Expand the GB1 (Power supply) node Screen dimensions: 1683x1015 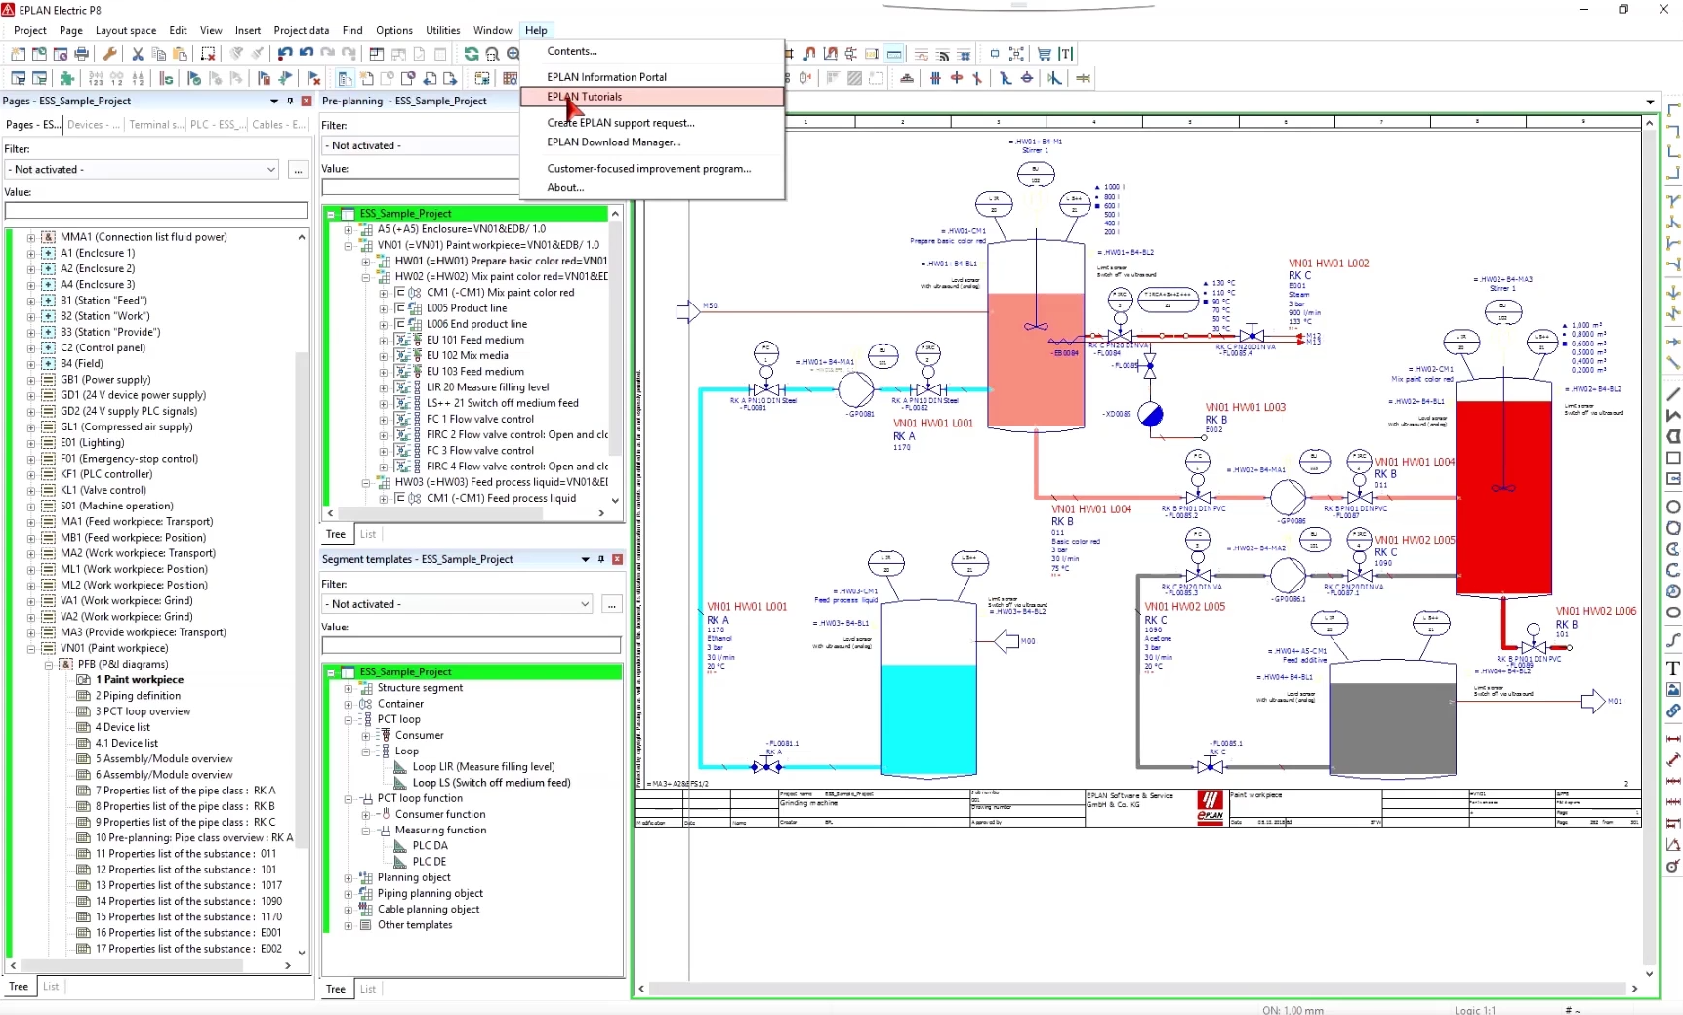pos(31,380)
